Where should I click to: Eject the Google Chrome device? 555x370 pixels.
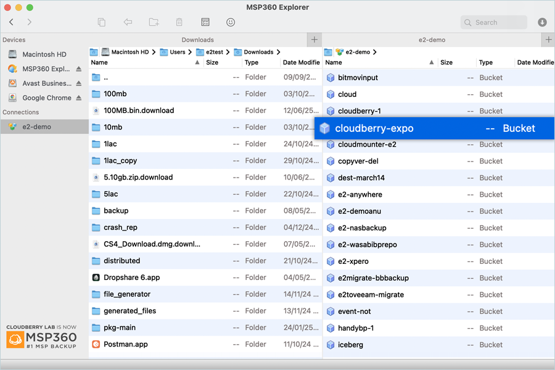pyautogui.click(x=79, y=98)
